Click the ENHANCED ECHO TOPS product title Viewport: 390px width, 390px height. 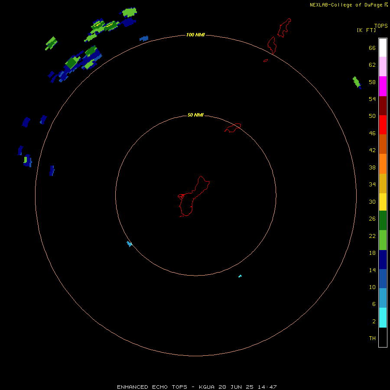tap(152, 387)
